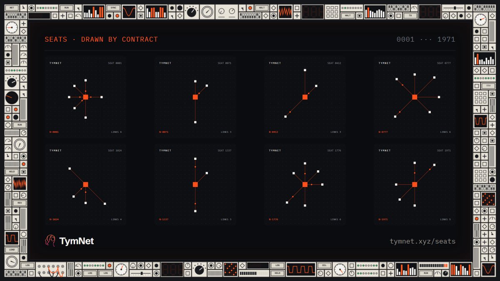Click the 'N-0001' node label
Screen dimensions: 500x281
coord(54,132)
